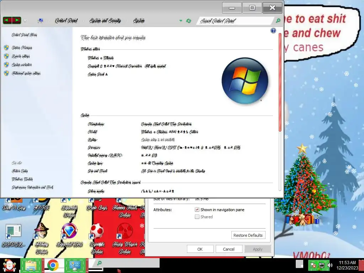Open the Device Manager link

pos(22,48)
